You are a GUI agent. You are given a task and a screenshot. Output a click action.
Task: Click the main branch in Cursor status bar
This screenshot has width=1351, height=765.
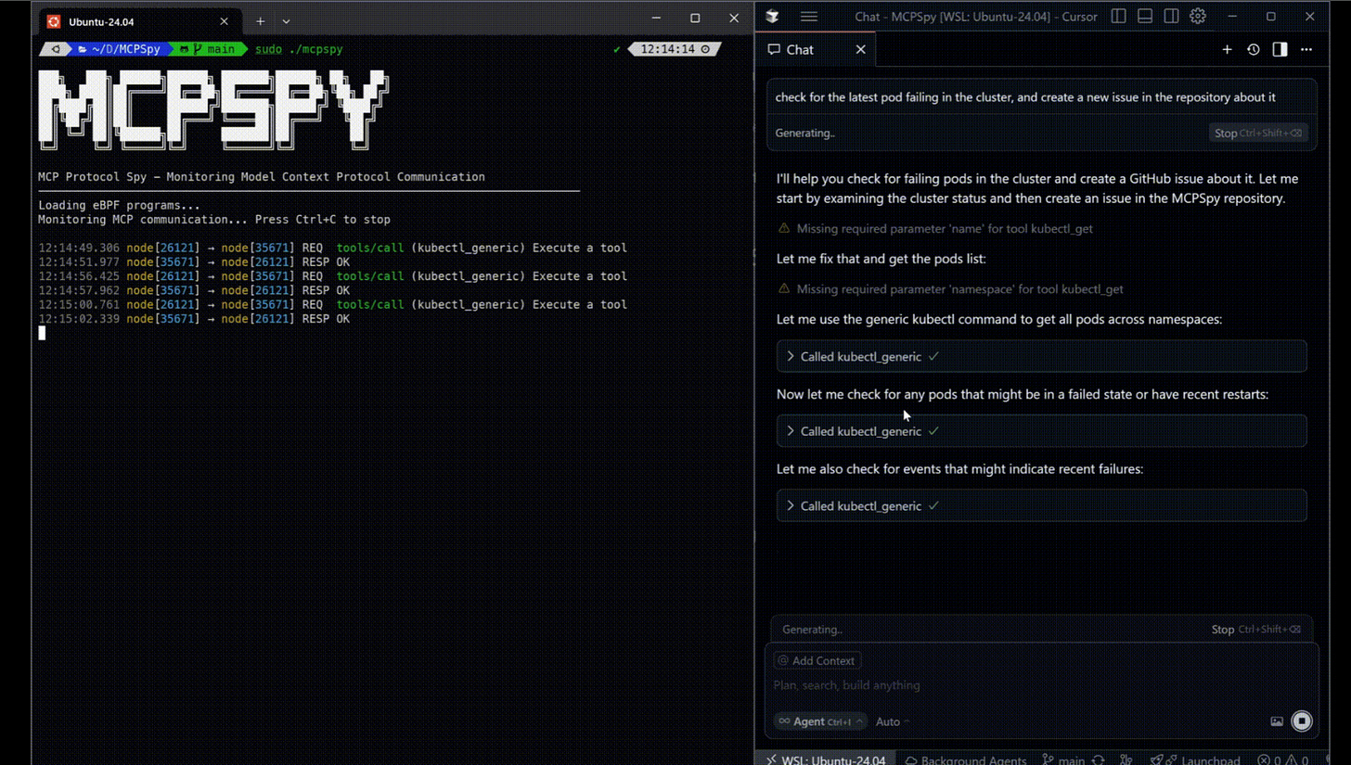(1063, 760)
